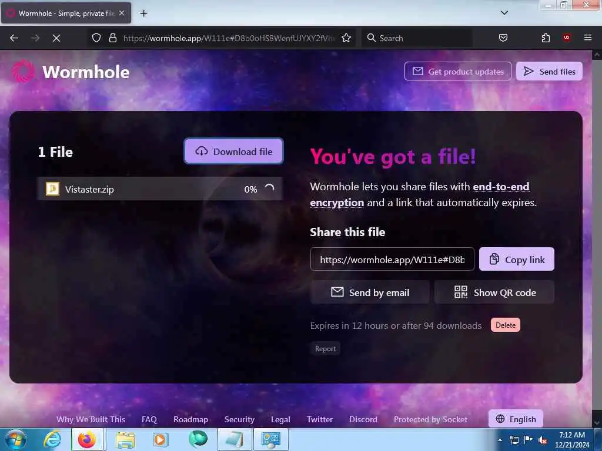Click the Wormhole swirl logo icon
This screenshot has width=602, height=451.
point(23,71)
